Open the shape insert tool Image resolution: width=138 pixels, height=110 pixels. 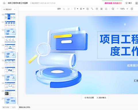pyautogui.click(x=87, y=9)
